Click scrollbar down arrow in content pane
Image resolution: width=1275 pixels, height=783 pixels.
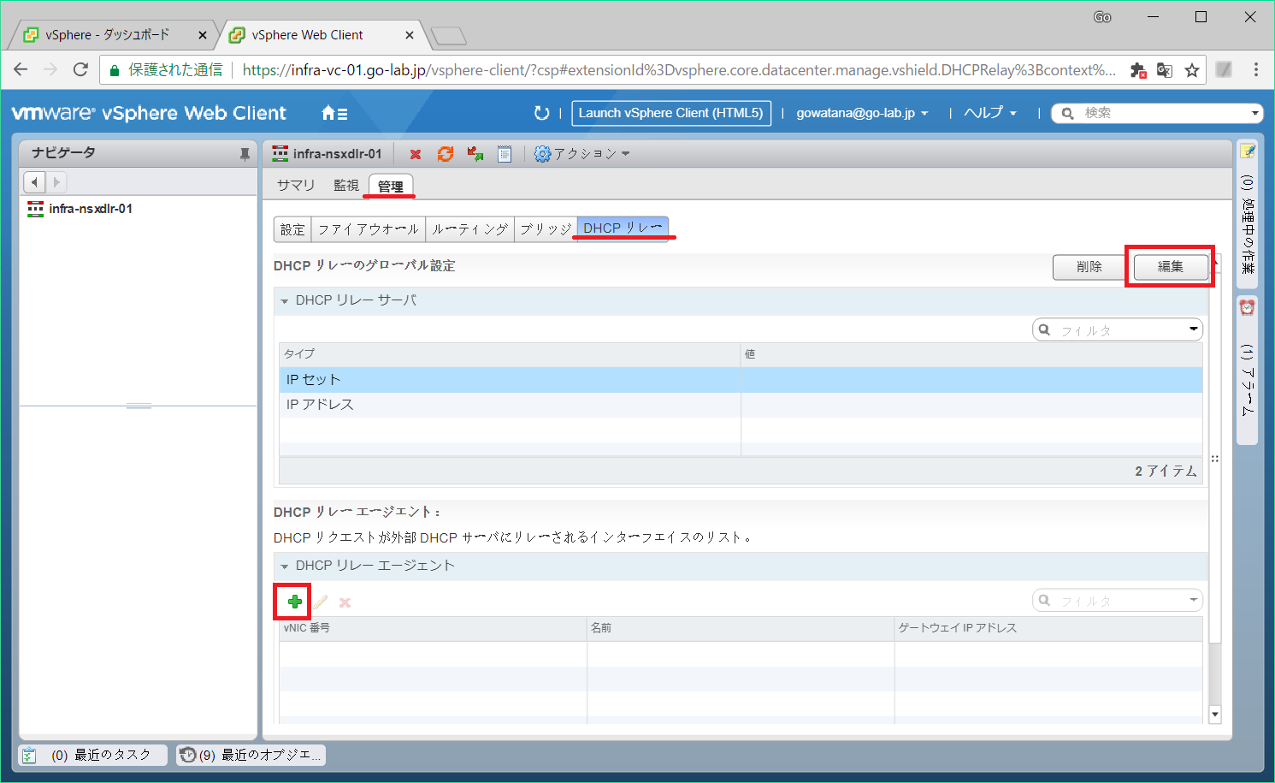[1215, 714]
